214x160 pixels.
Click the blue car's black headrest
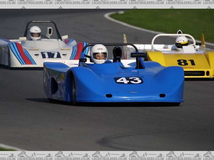click(117, 53)
